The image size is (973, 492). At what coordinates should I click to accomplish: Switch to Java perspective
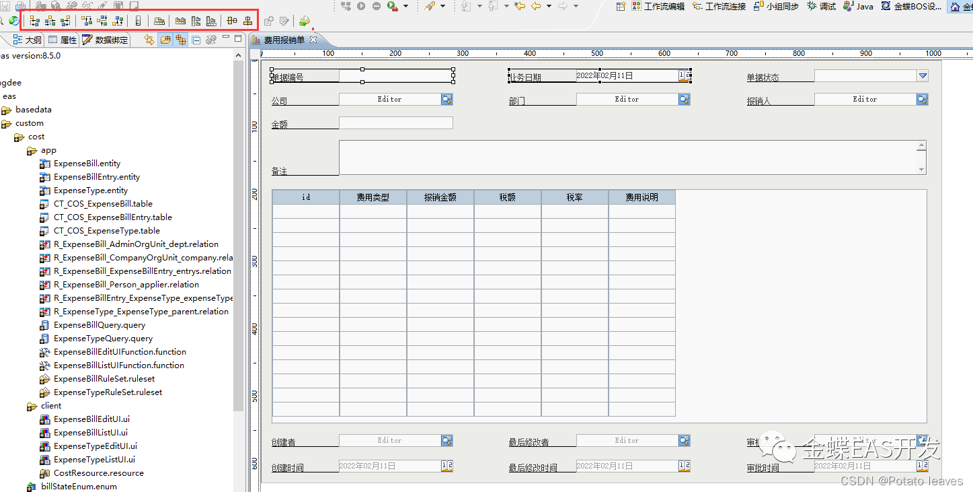pyautogui.click(x=859, y=6)
